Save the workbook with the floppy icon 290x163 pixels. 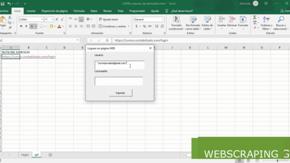[3, 4]
